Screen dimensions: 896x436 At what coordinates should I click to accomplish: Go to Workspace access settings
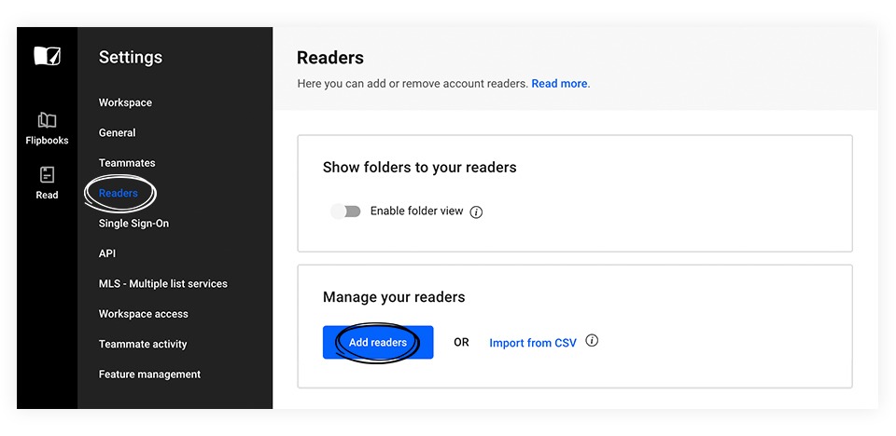coord(144,314)
